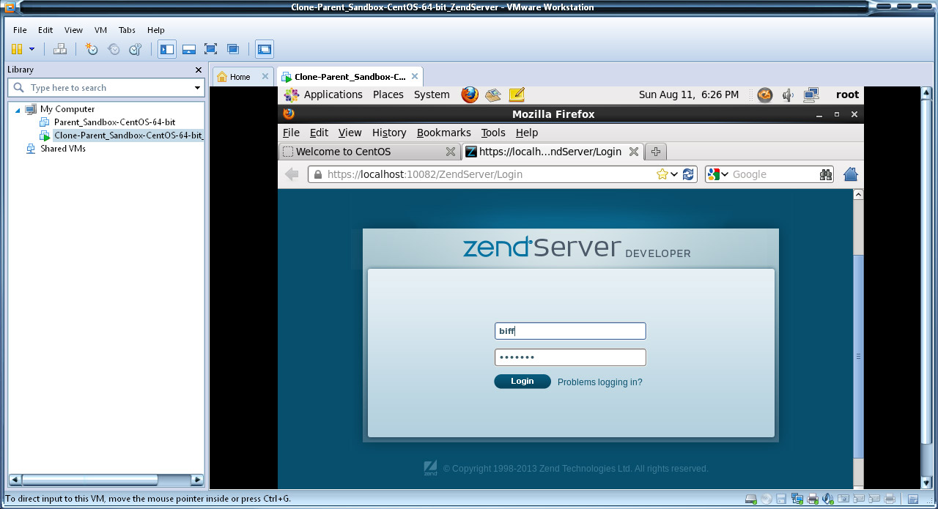Reload the ZendServer login page
Image resolution: width=938 pixels, height=509 pixels.
click(x=688, y=174)
